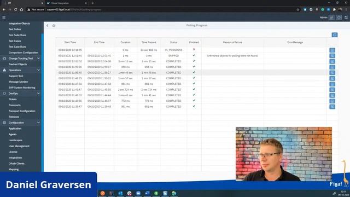The height and width of the screenshot is (197, 350).
Task: Collapse the DevOps section chevron
Action: pyautogui.click(x=38, y=94)
